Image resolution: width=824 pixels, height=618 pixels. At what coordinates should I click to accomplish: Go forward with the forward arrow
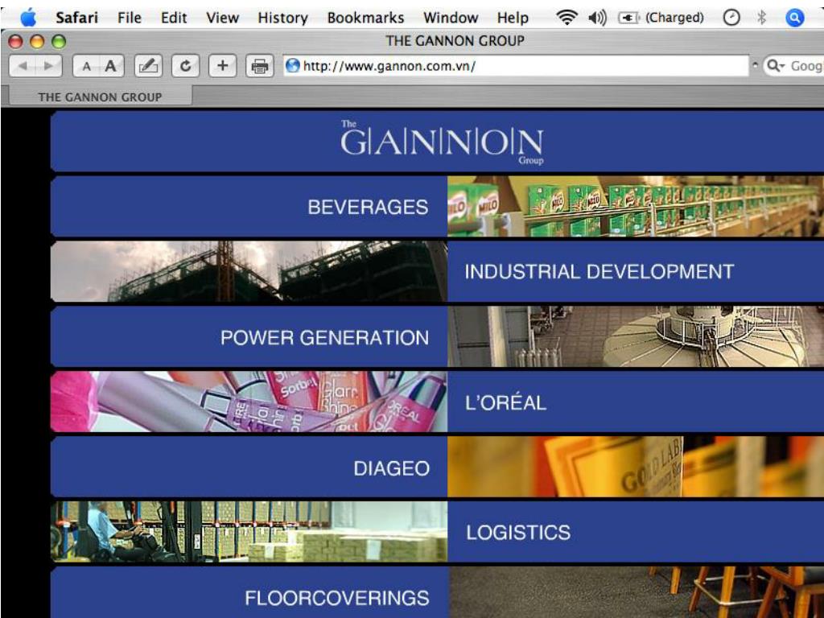49,66
